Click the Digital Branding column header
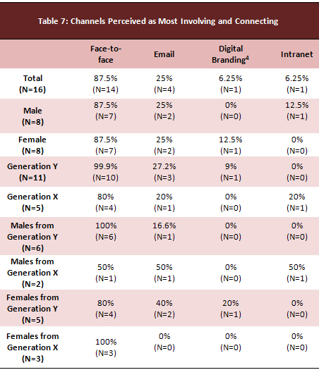The height and width of the screenshot is (370, 319). pos(230,54)
